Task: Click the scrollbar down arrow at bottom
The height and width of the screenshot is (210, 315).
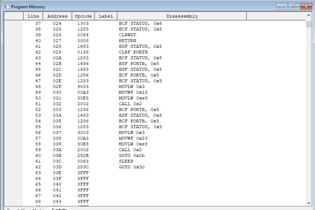Action: click(x=309, y=203)
